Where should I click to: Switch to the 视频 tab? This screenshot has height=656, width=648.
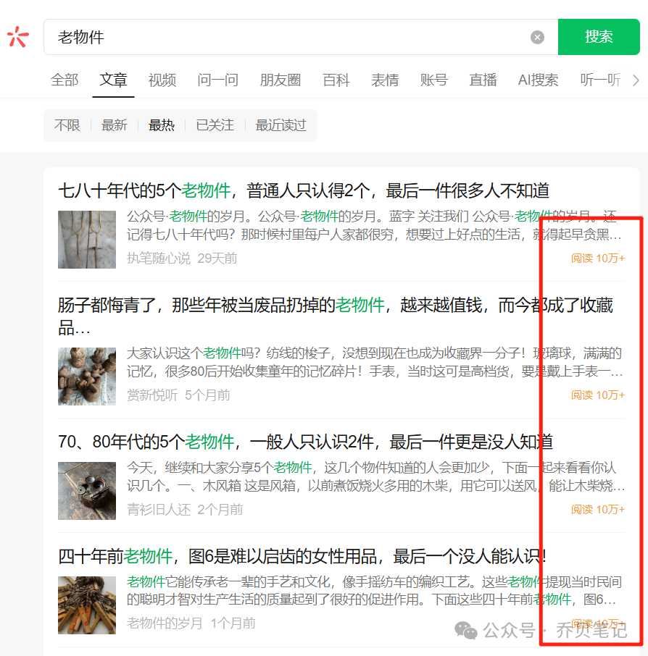(x=162, y=80)
